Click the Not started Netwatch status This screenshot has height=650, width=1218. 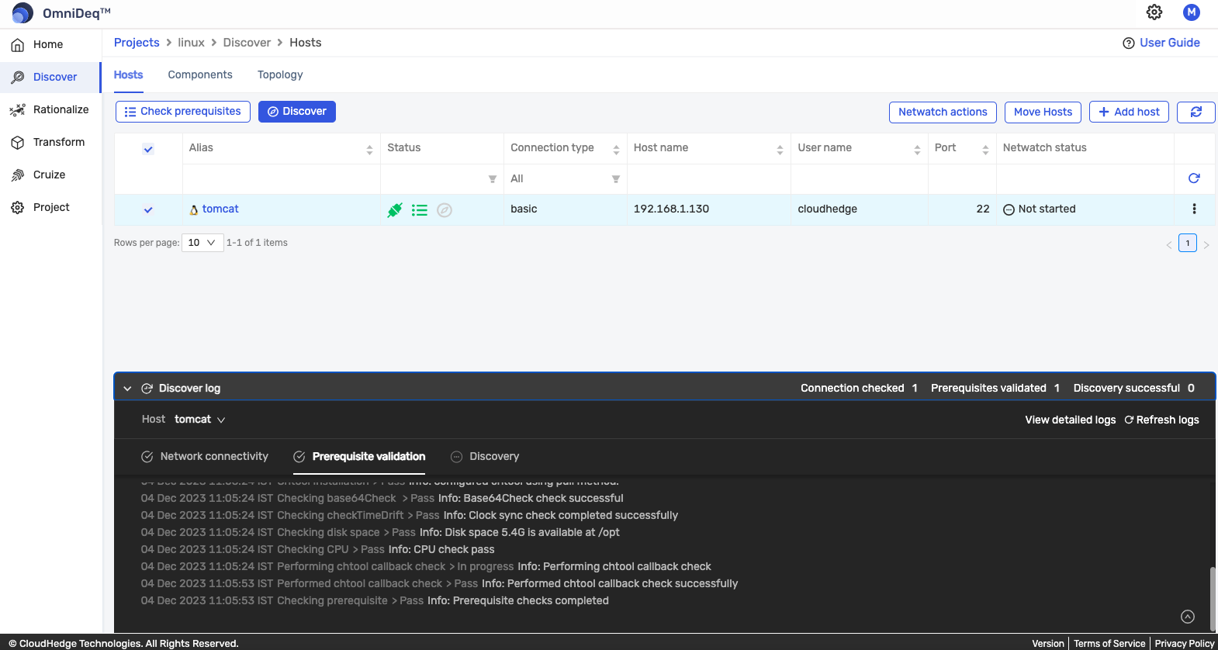[x=1040, y=209]
